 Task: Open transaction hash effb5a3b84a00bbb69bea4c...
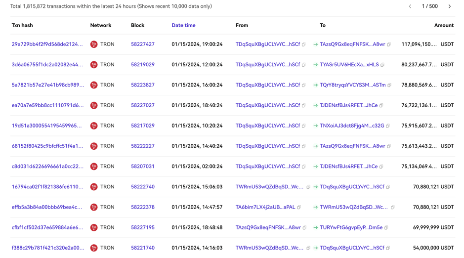click(47, 208)
